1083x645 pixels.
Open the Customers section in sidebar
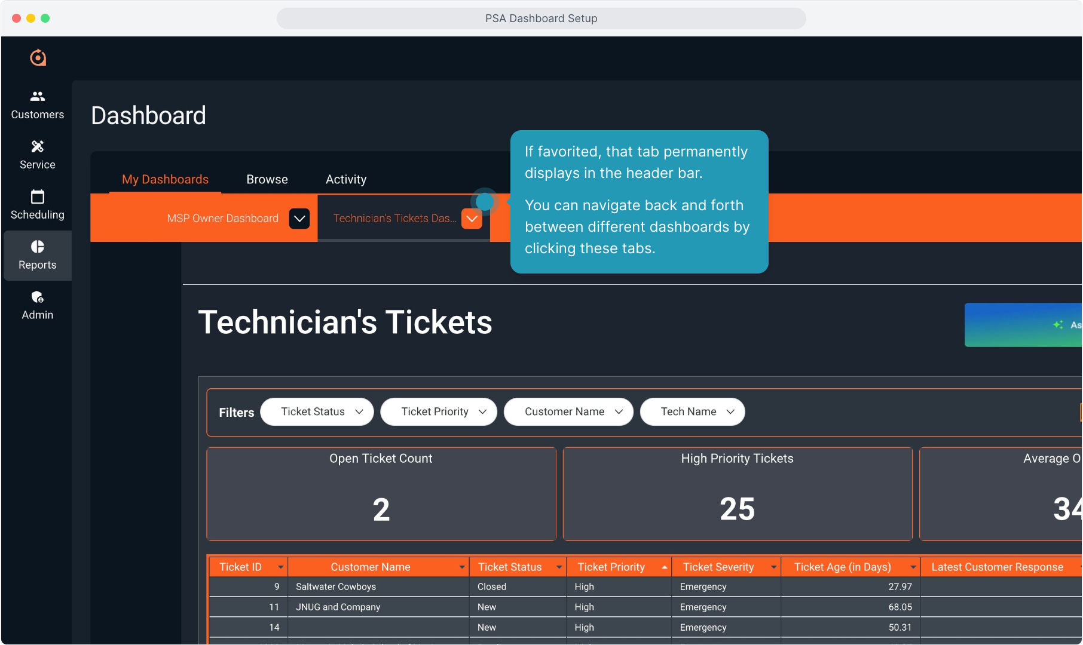click(37, 105)
